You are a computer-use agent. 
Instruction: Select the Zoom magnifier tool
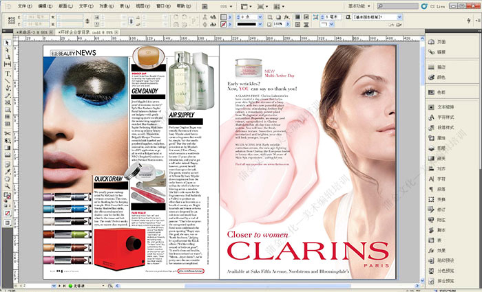(x=8, y=186)
